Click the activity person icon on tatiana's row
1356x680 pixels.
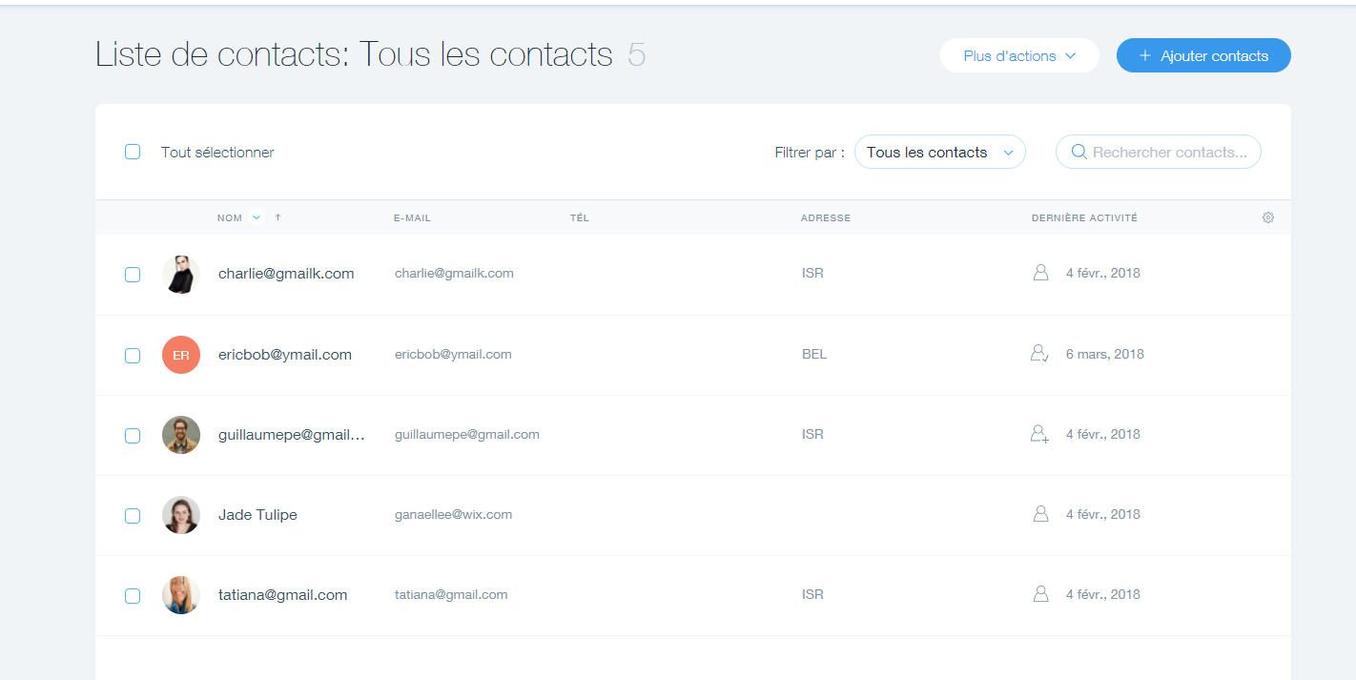click(x=1038, y=593)
